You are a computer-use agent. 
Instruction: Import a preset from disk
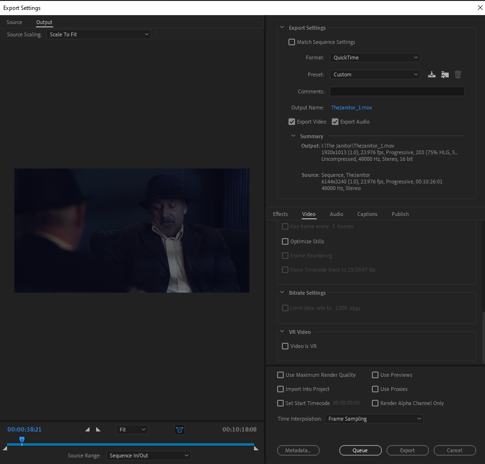[x=444, y=74]
